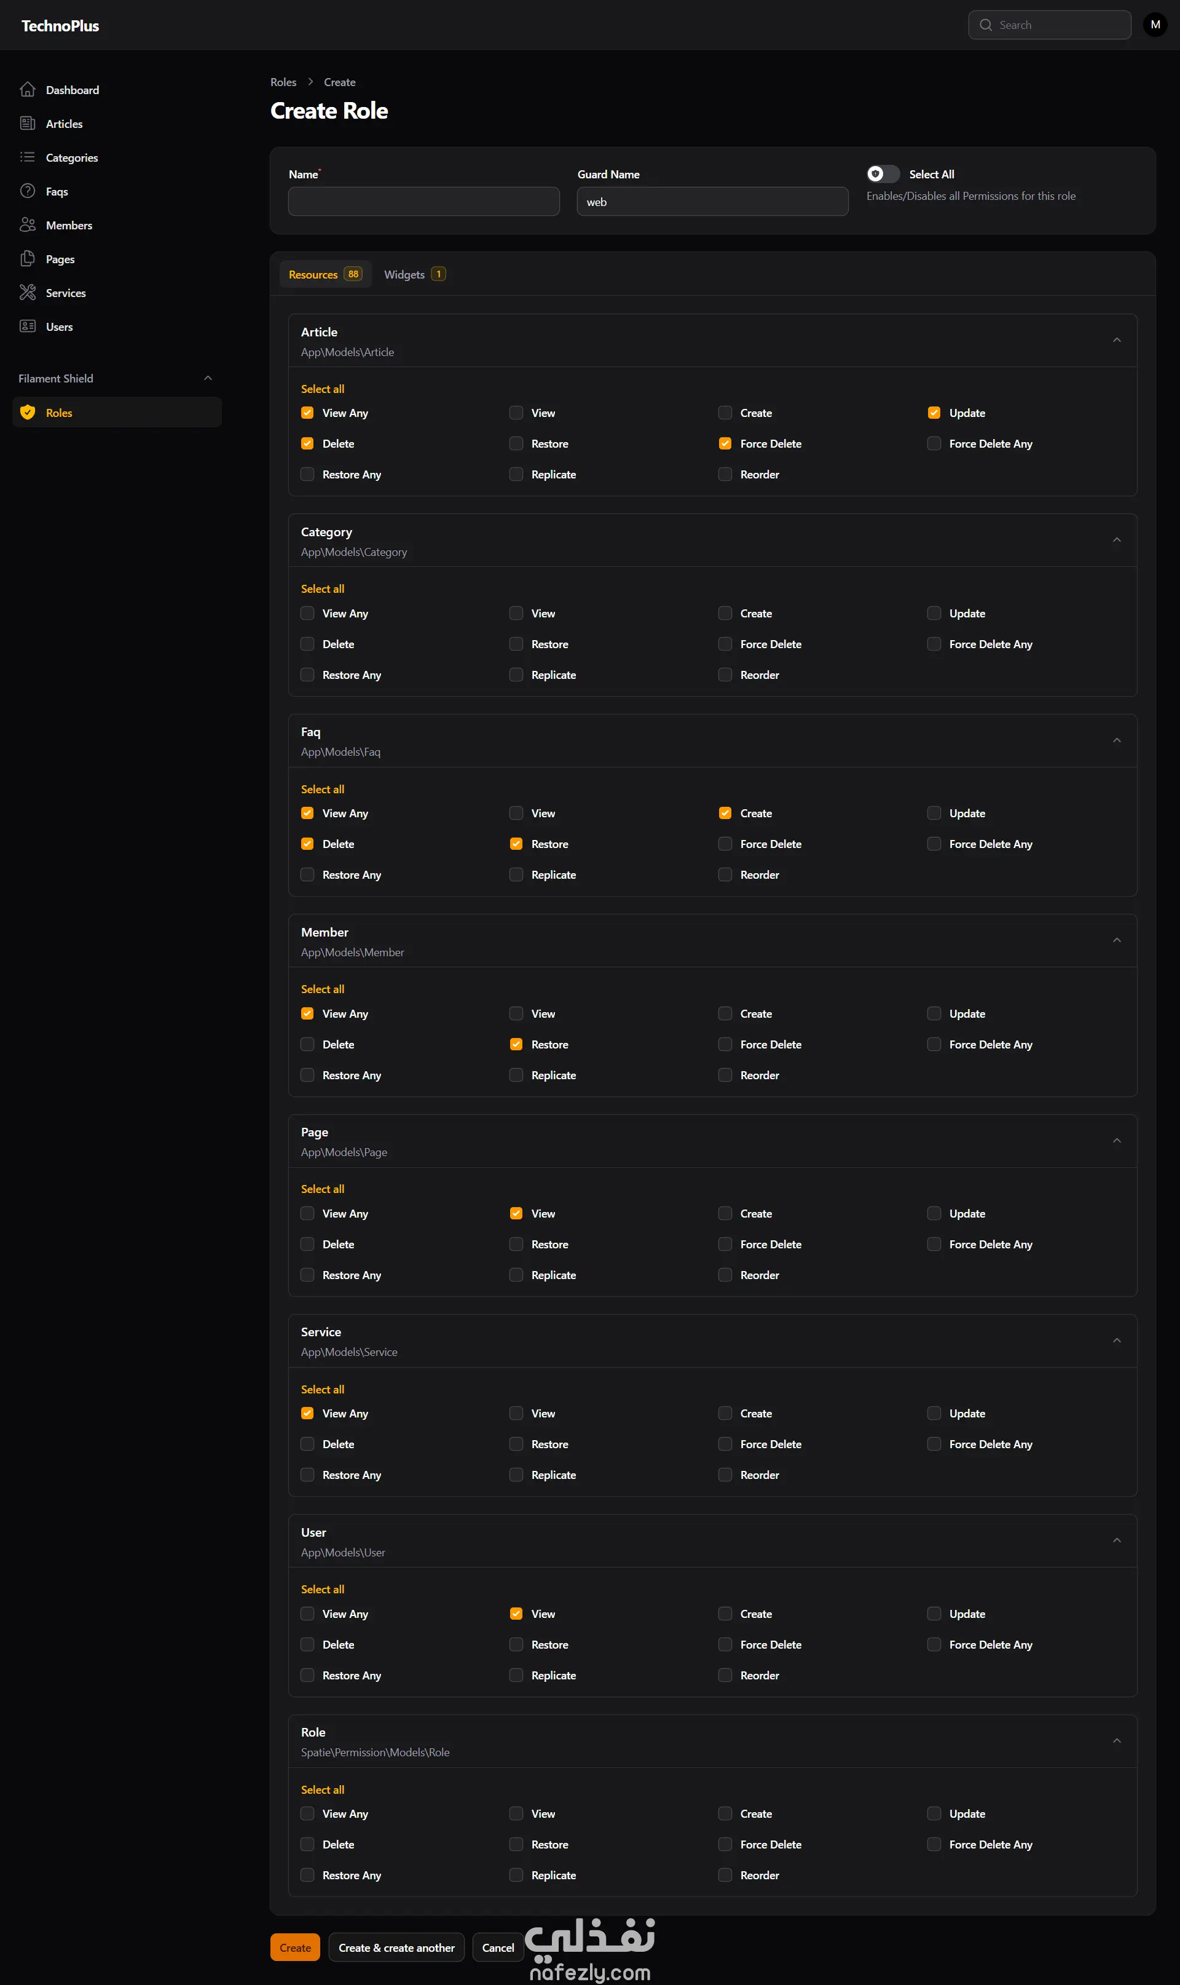
Task: Focus the role Name input field
Action: 424,202
